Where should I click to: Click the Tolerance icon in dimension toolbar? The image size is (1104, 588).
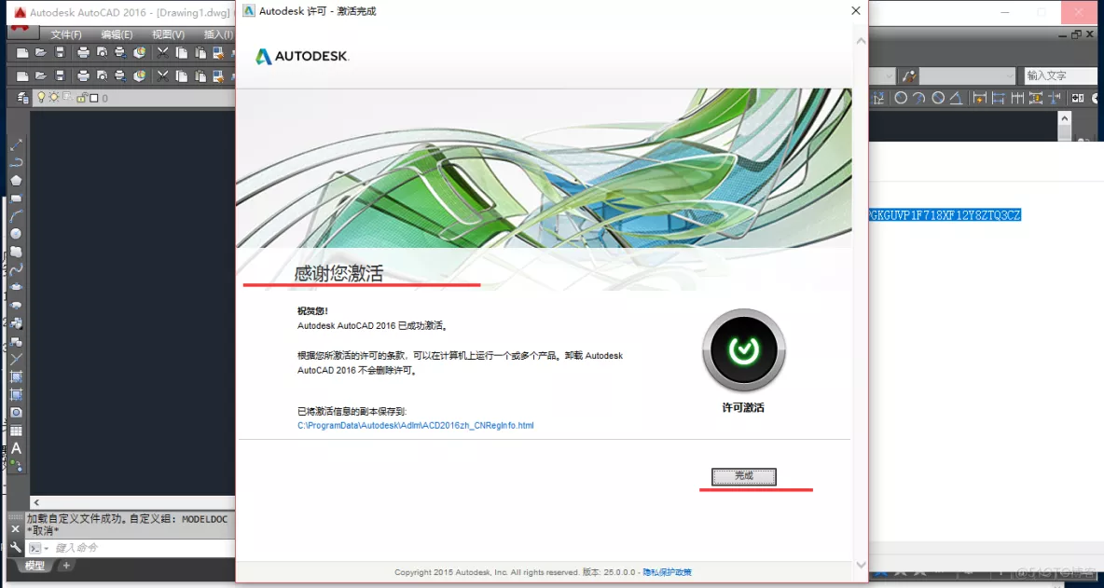point(1077,99)
